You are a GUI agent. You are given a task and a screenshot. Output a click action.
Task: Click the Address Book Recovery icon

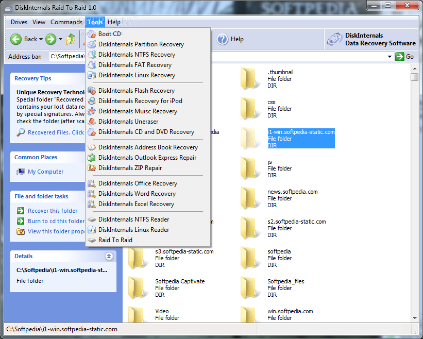92,147
